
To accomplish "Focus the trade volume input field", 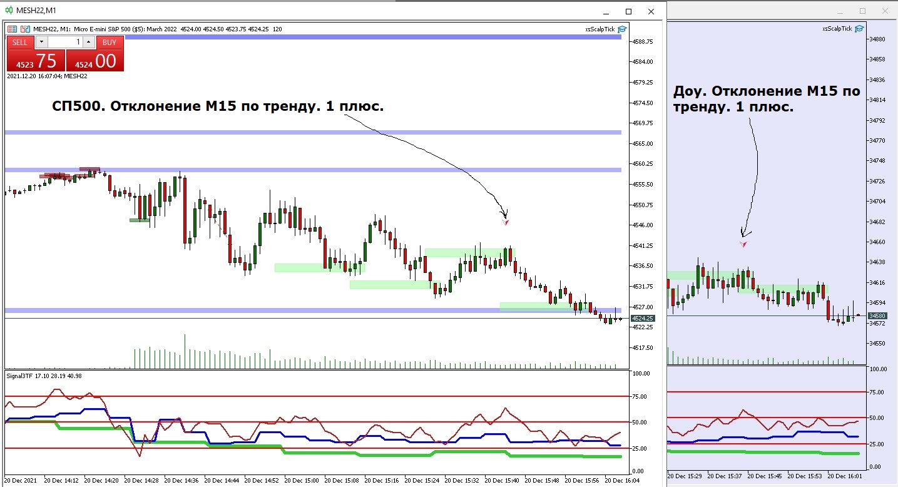I will point(65,42).
